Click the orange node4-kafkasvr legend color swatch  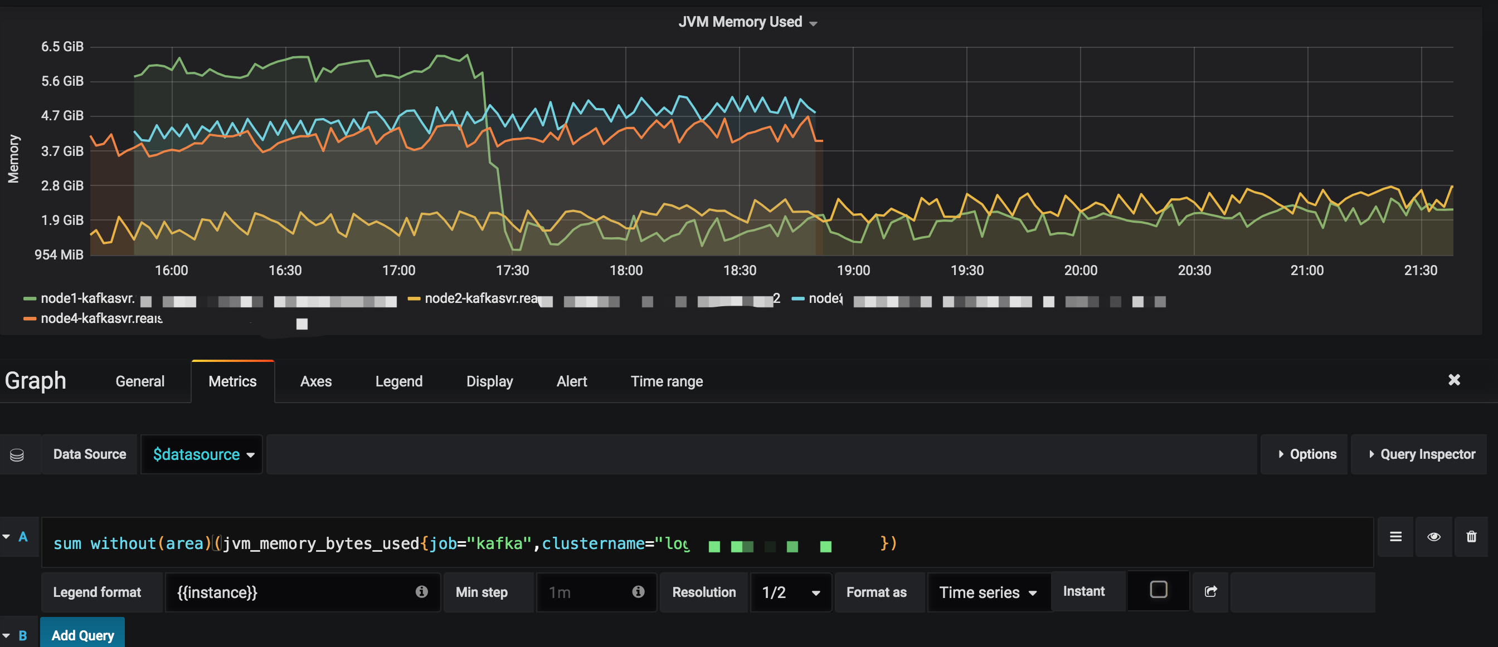tap(30, 319)
